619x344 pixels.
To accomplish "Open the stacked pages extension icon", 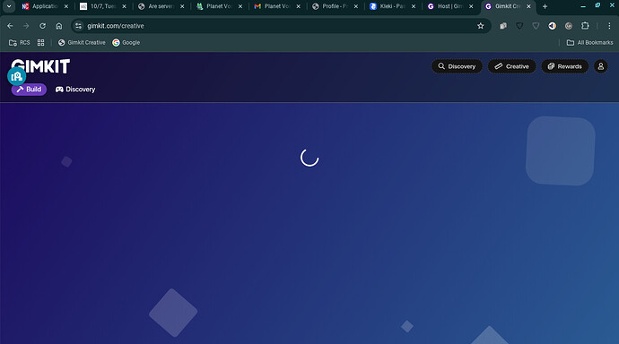I will point(503,26).
